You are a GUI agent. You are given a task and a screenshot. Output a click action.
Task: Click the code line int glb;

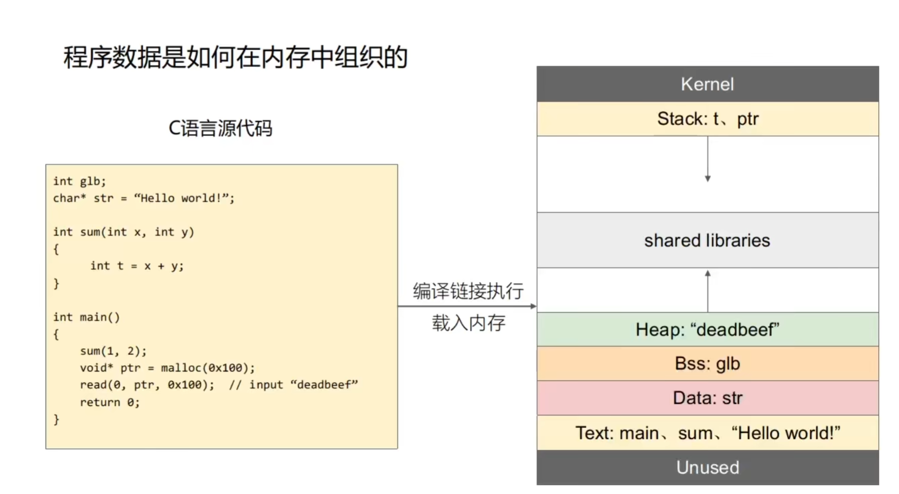point(80,181)
